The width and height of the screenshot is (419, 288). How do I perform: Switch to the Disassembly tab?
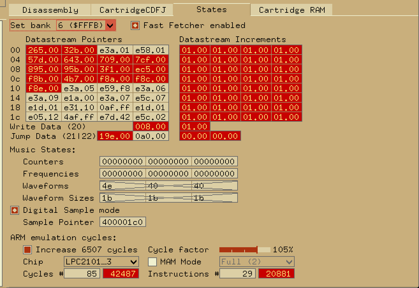pos(49,10)
